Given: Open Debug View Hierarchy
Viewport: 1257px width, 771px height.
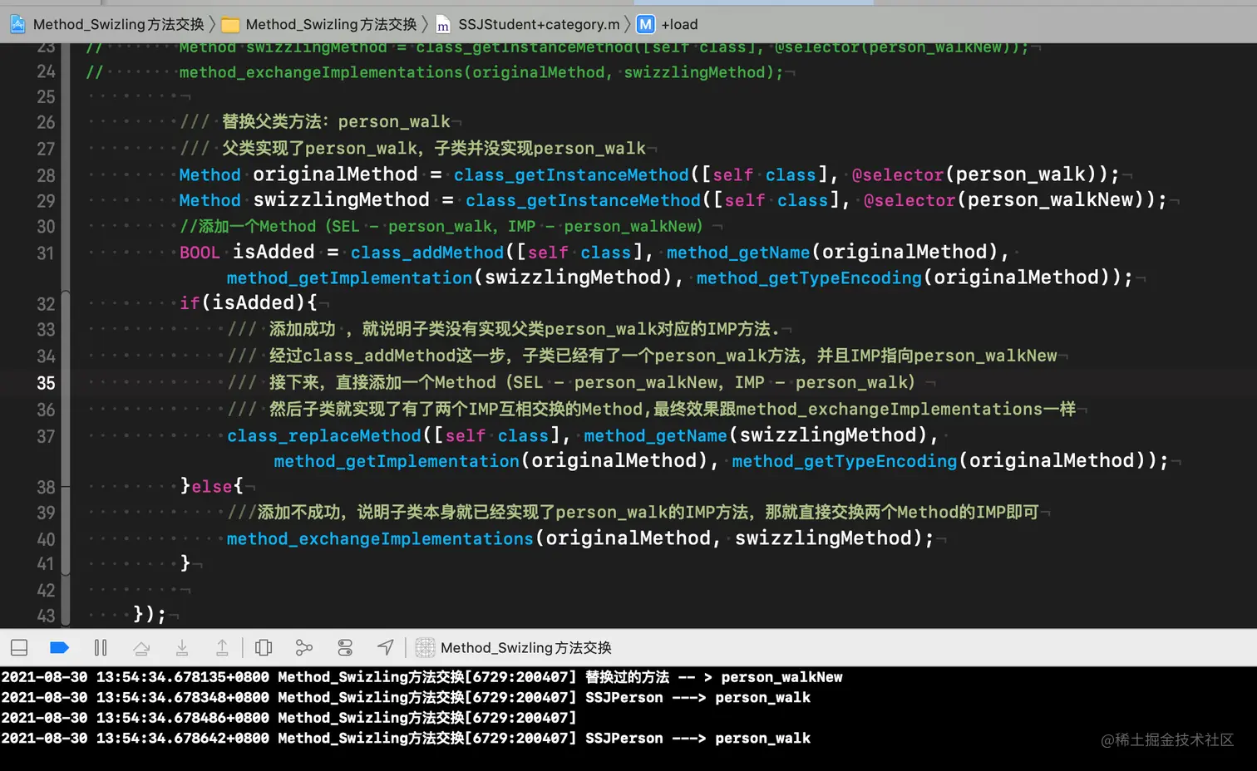Looking at the screenshot, I should pyautogui.click(x=264, y=648).
